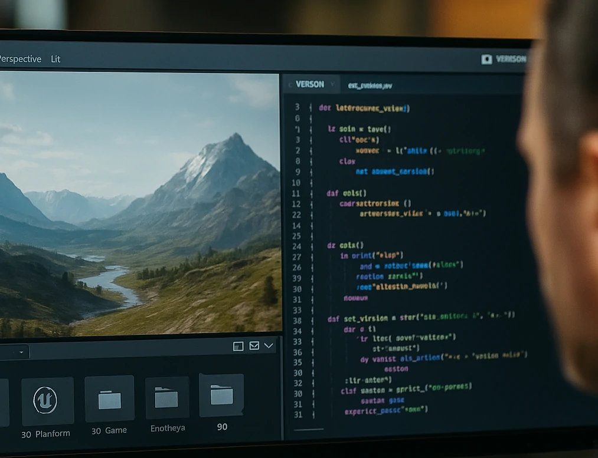The image size is (598, 458).
Task: Select the VERSON tab in the code editor
Action: click(310, 84)
